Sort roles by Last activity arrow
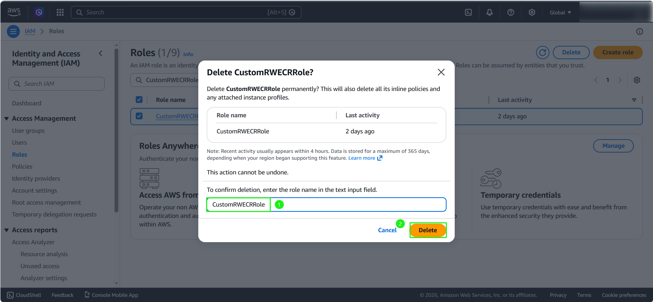This screenshot has height=302, width=653. [x=634, y=100]
